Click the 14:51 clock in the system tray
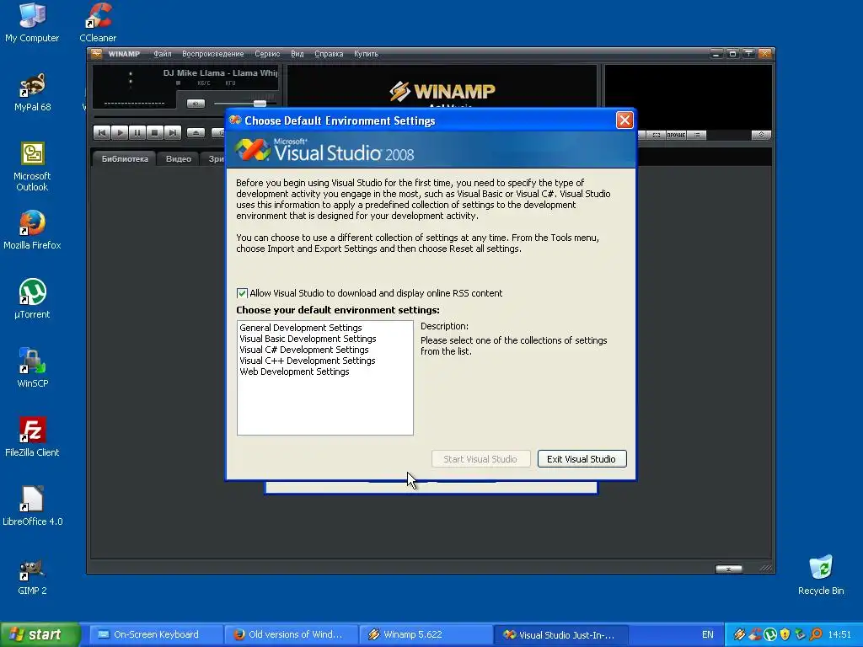The width and height of the screenshot is (863, 647). (x=840, y=634)
